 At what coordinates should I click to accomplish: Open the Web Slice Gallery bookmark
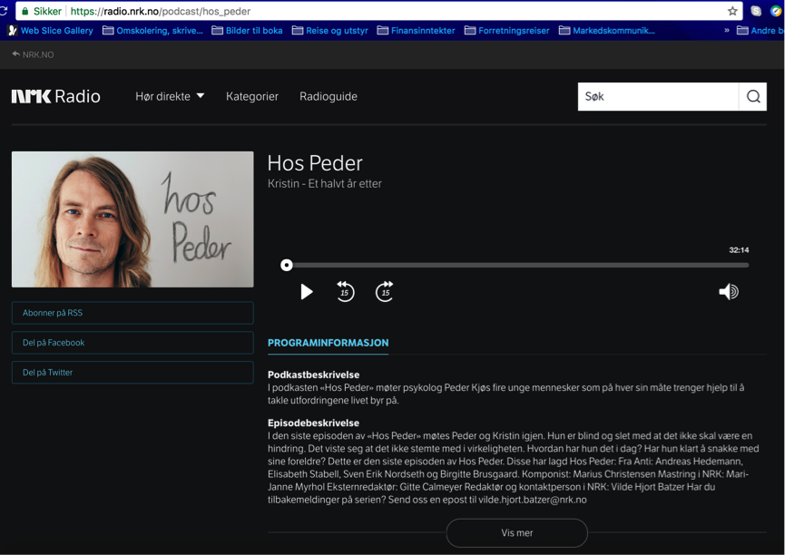[51, 31]
